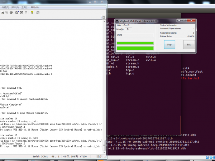215x161 pixels.
Task: Click the upper green progress bar
Action: tap(135, 43)
